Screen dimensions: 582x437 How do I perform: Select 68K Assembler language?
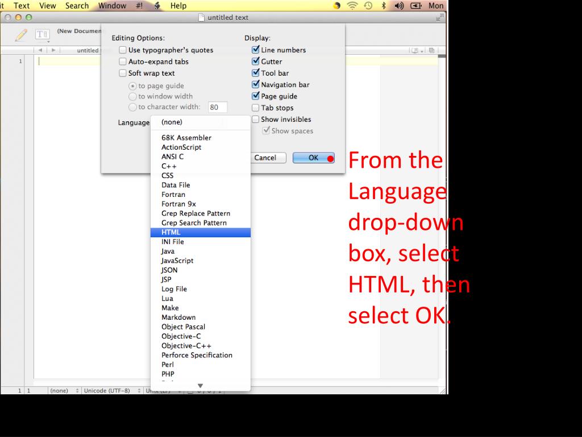point(201,138)
